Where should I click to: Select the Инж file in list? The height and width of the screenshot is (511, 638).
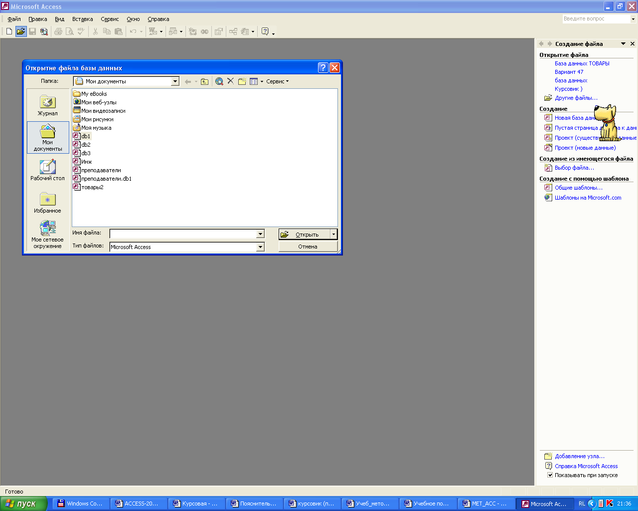[x=83, y=162]
